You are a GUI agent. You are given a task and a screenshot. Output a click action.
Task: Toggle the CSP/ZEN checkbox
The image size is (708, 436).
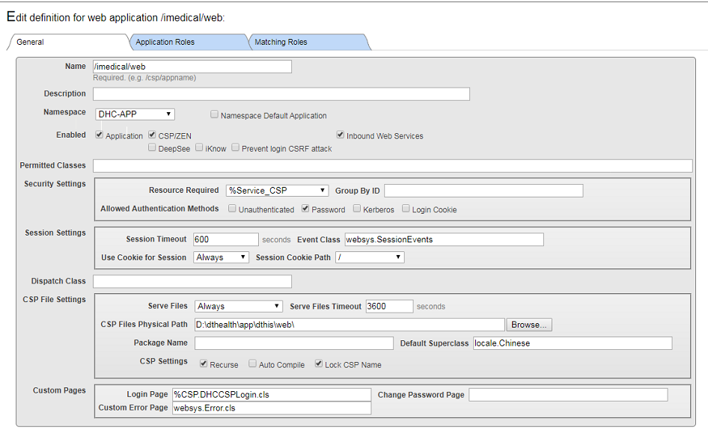pyautogui.click(x=153, y=135)
